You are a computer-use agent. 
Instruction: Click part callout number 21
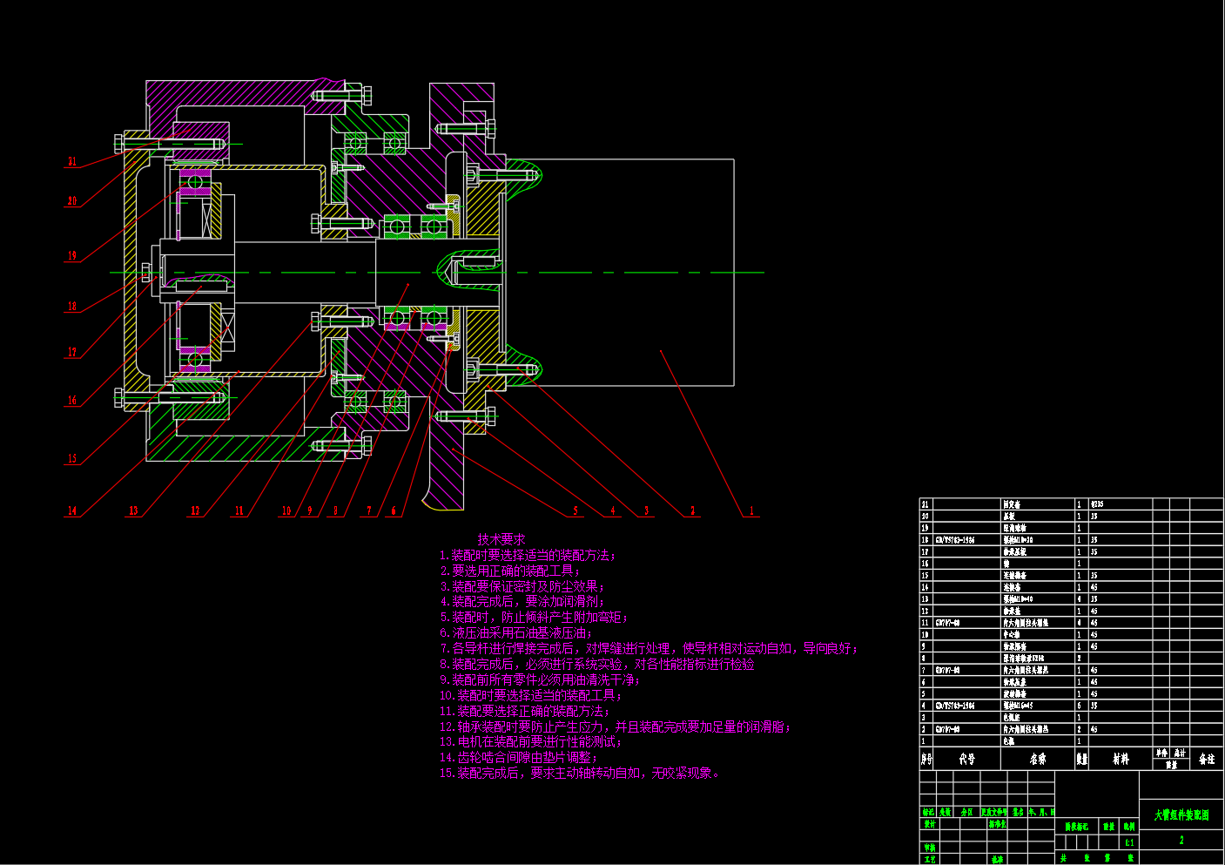click(x=72, y=161)
